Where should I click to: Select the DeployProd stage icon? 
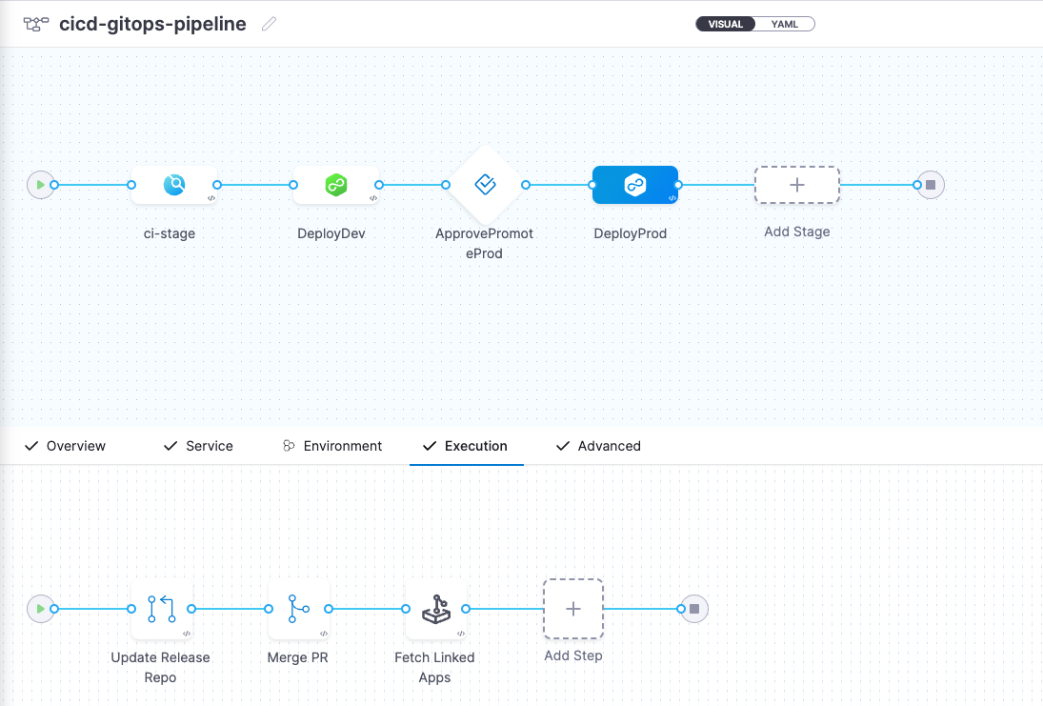coord(635,185)
